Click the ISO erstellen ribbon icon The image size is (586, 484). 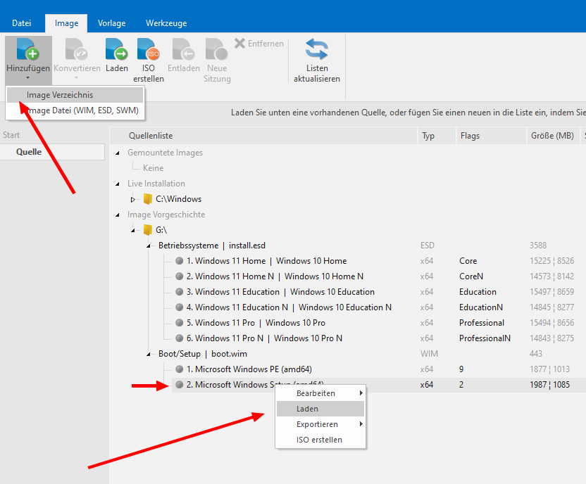coord(149,49)
